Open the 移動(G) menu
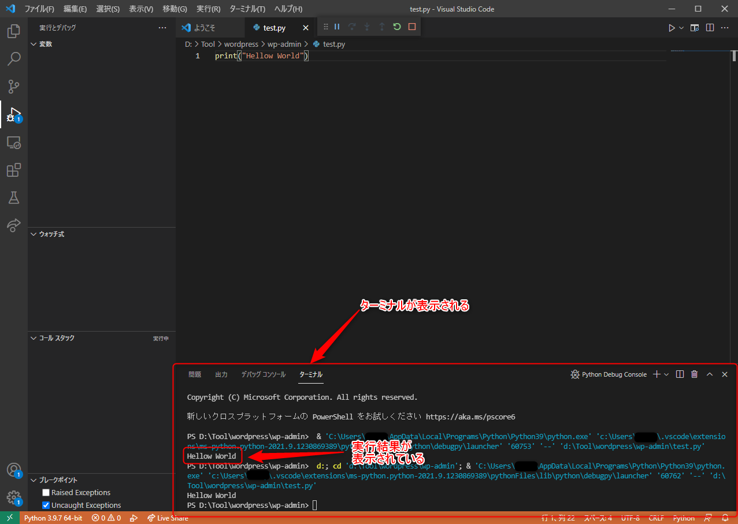Viewport: 738px width, 524px height. 175,9
